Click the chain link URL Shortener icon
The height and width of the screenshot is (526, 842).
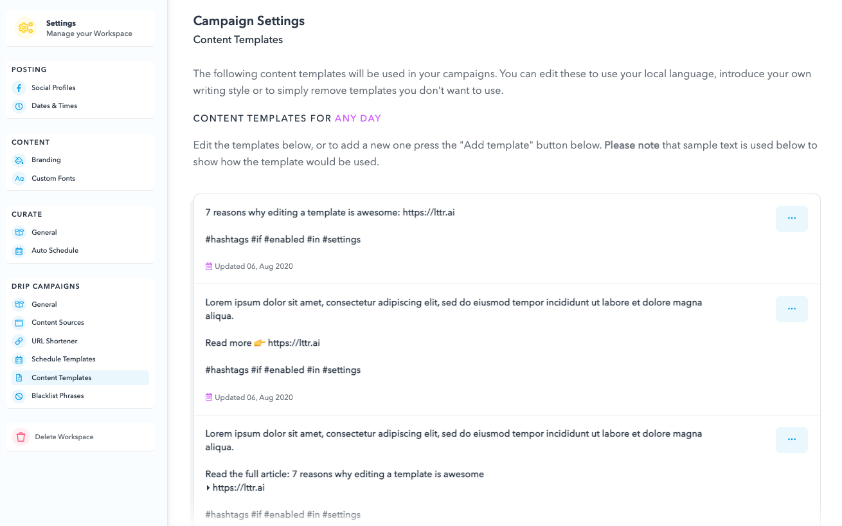(19, 341)
